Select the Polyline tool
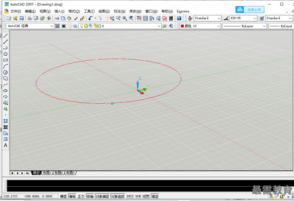The width and height of the screenshot is (294, 201). coord(6,48)
